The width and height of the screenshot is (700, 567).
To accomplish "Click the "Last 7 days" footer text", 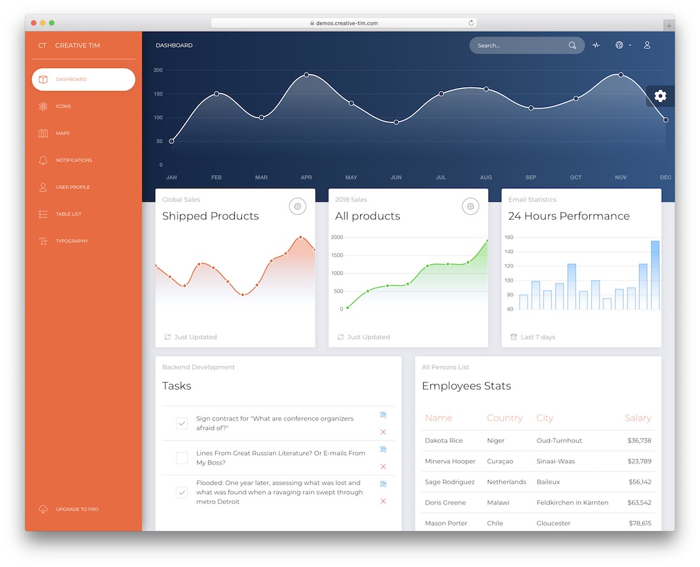I will coord(538,337).
